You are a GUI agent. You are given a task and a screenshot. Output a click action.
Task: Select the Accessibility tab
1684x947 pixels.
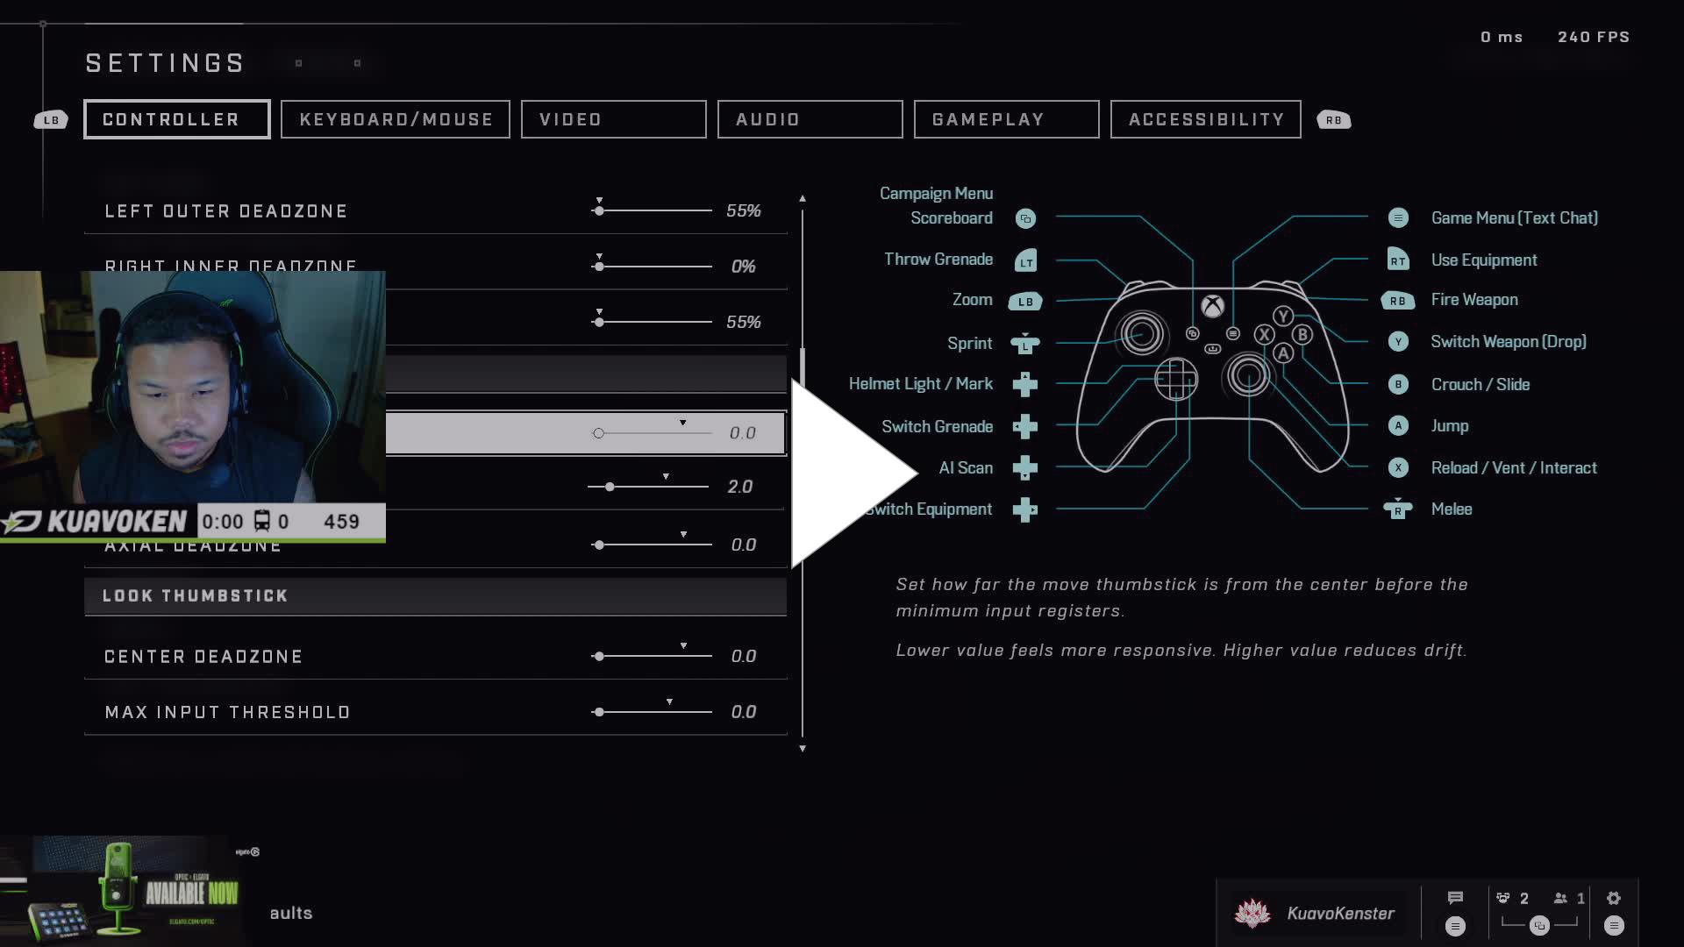pyautogui.click(x=1205, y=119)
